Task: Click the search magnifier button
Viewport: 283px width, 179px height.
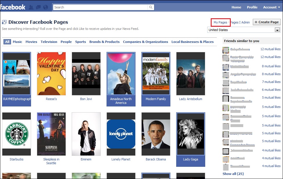Action: click(x=151, y=7)
